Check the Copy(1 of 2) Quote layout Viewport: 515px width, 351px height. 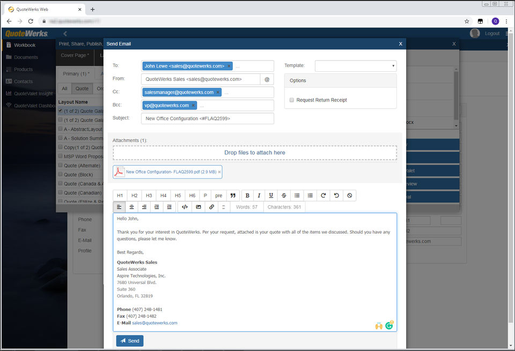(61, 147)
